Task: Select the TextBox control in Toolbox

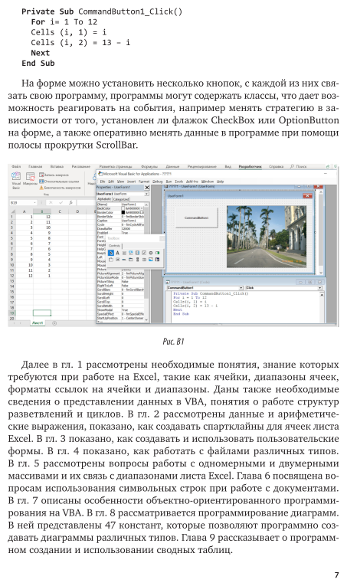Action: pos(124,253)
